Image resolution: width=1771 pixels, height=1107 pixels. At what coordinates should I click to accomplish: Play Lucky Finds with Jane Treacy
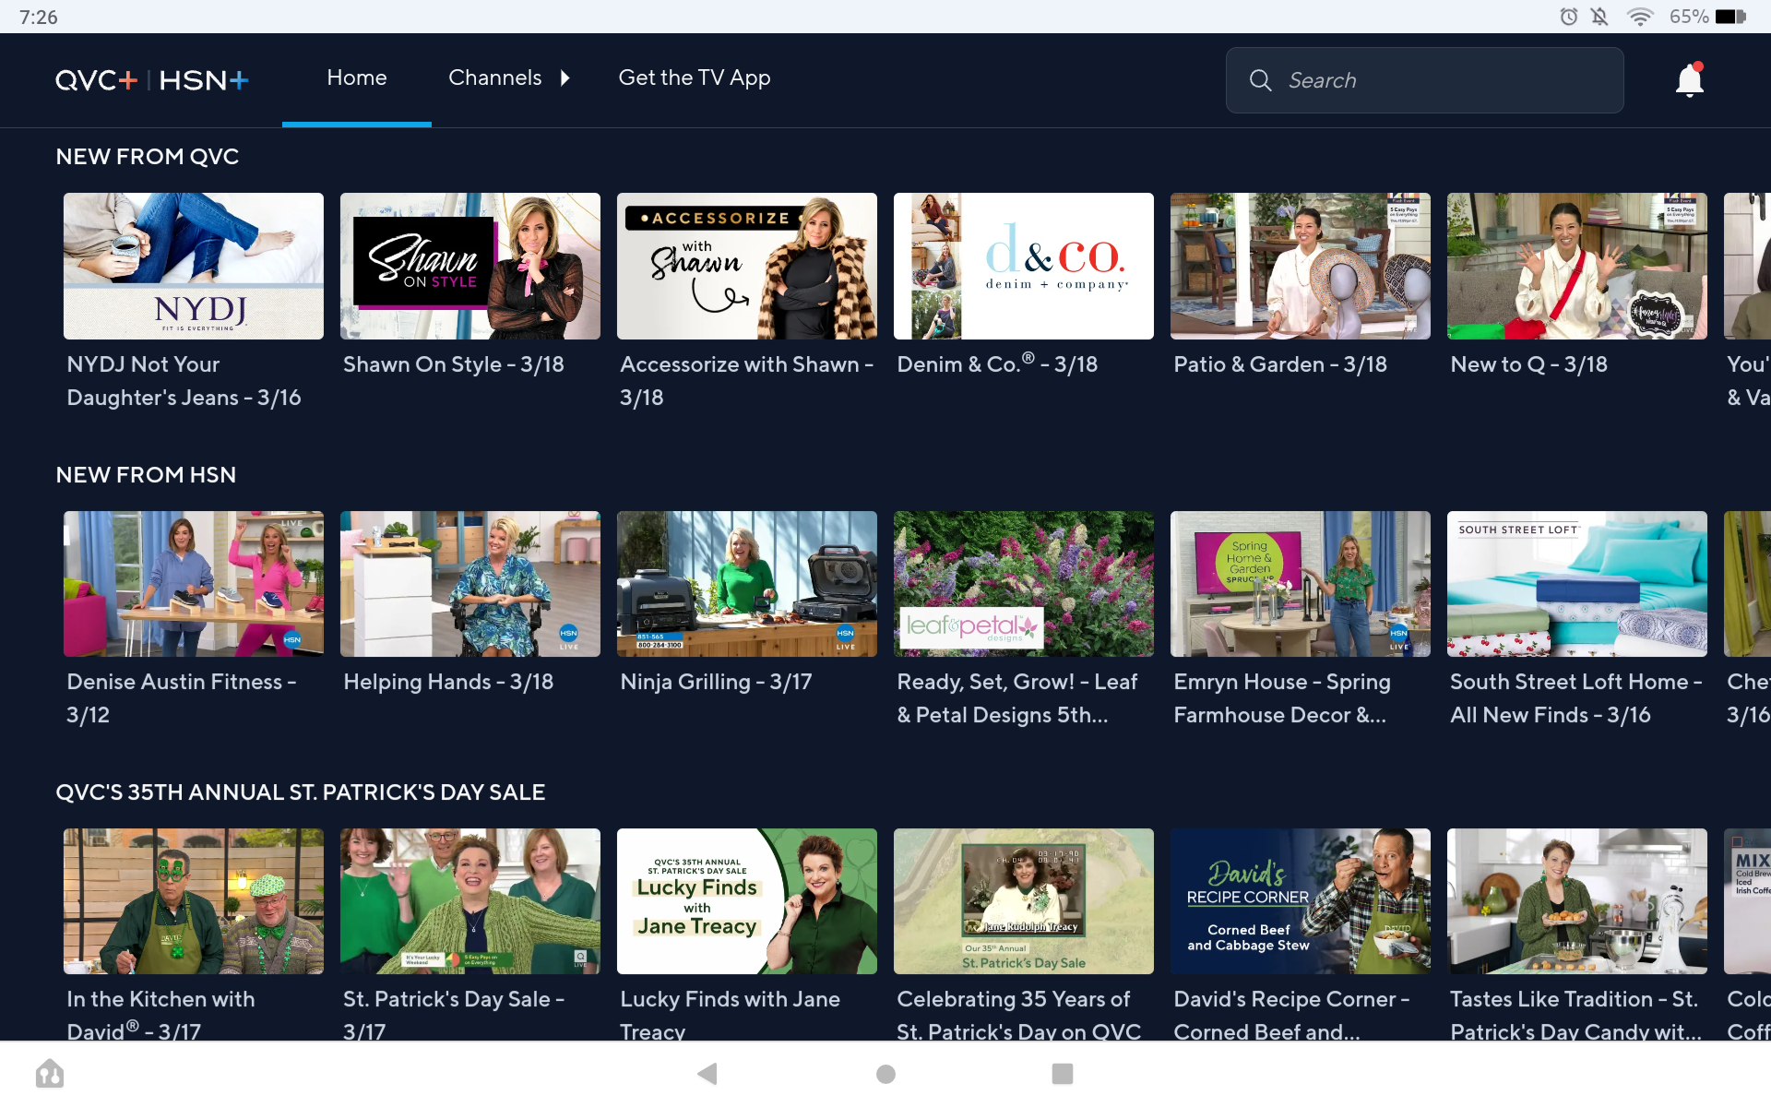[x=746, y=901]
